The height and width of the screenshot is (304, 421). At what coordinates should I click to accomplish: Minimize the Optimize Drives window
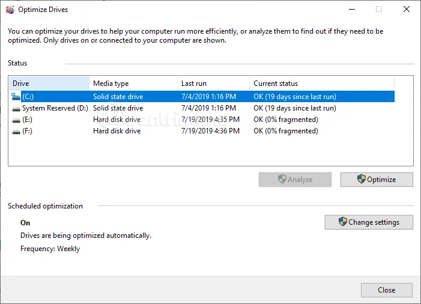(351, 10)
